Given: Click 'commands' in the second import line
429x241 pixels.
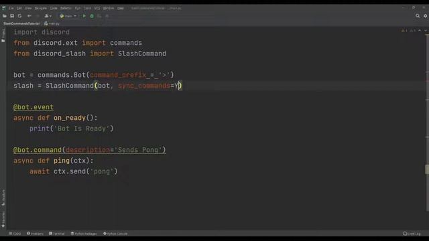Looking at the screenshot, I should tap(126, 43).
